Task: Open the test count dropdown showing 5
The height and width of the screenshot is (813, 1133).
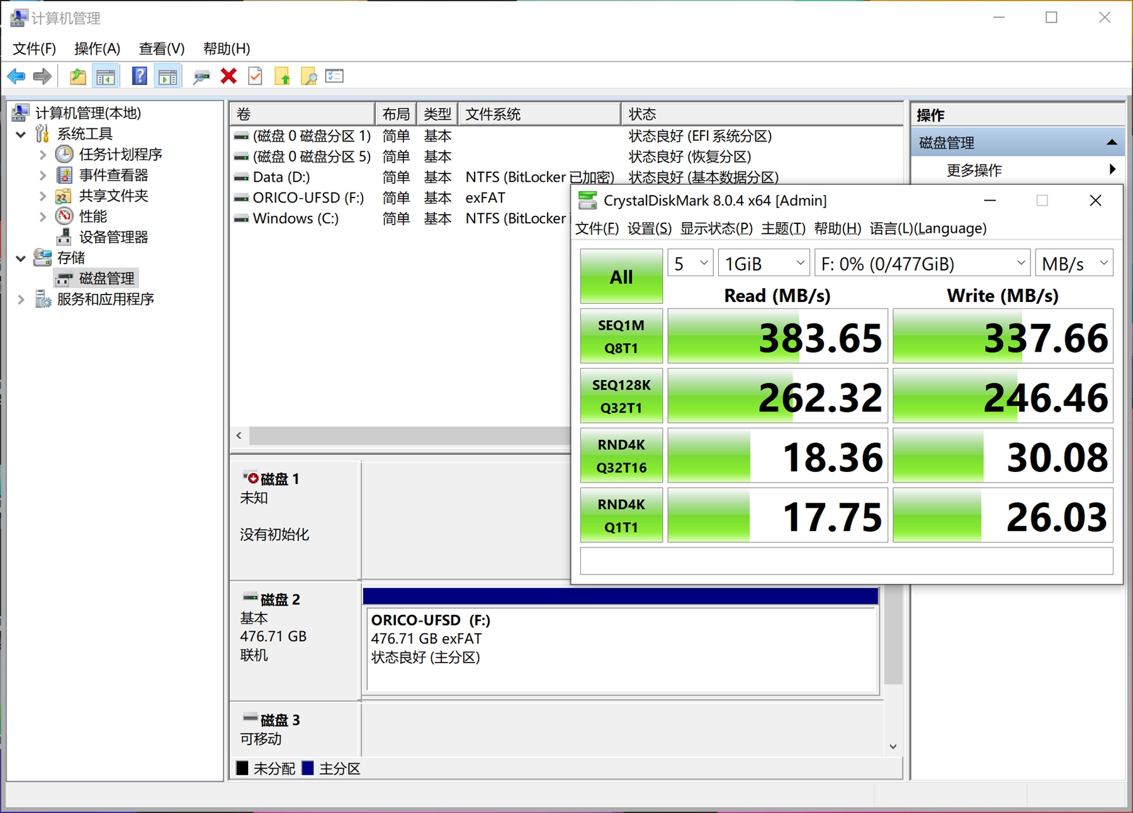Action: 691,264
